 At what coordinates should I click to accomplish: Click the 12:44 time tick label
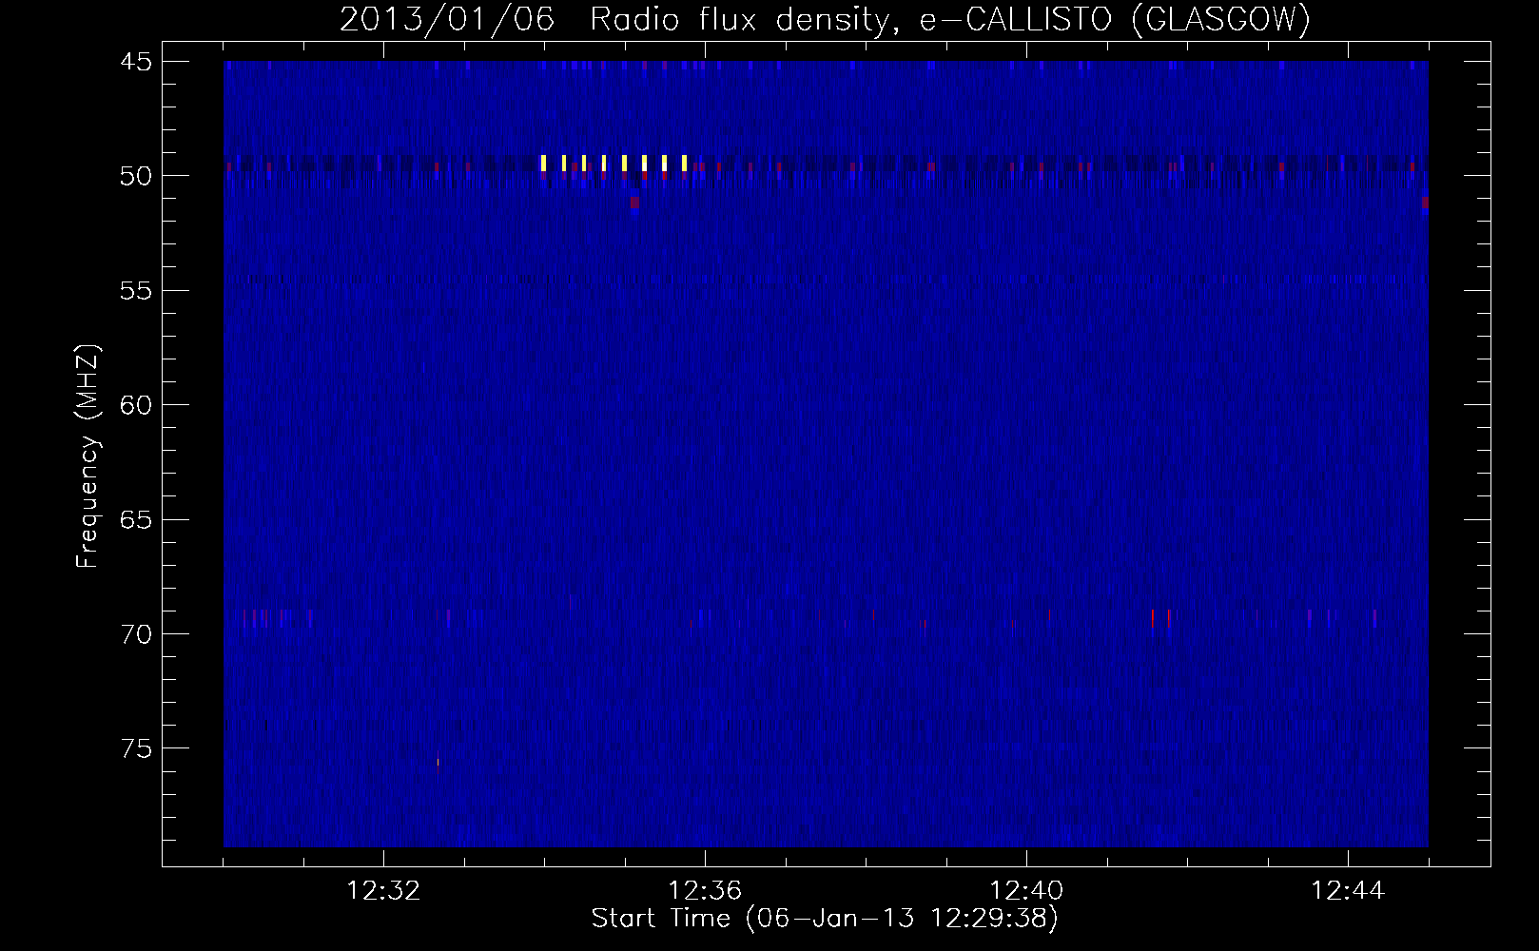click(x=1348, y=891)
